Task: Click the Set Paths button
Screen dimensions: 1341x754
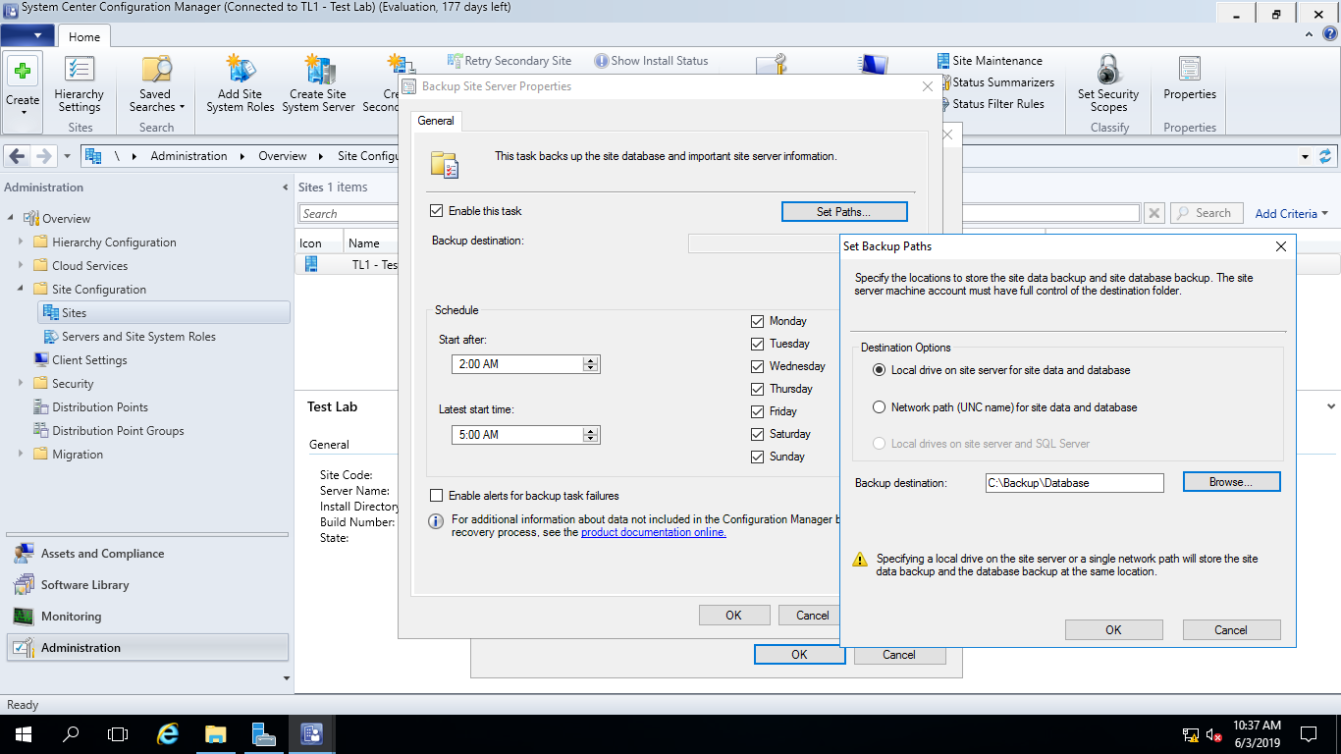Action: (x=844, y=212)
